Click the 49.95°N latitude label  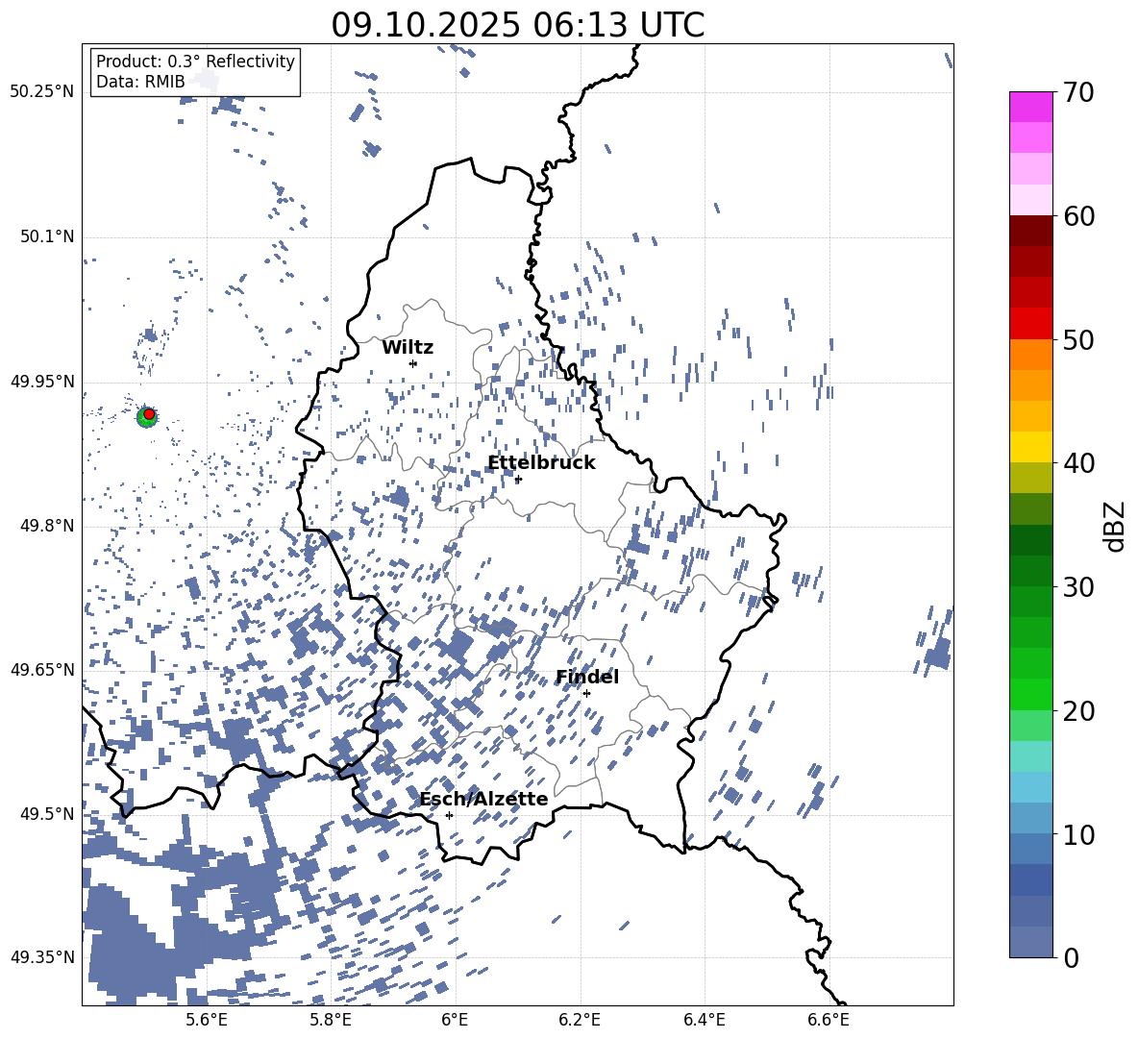pos(42,381)
